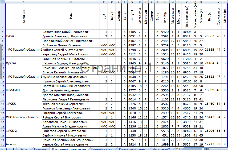Click the Команда header cell
The image size is (228, 150).
24,16
